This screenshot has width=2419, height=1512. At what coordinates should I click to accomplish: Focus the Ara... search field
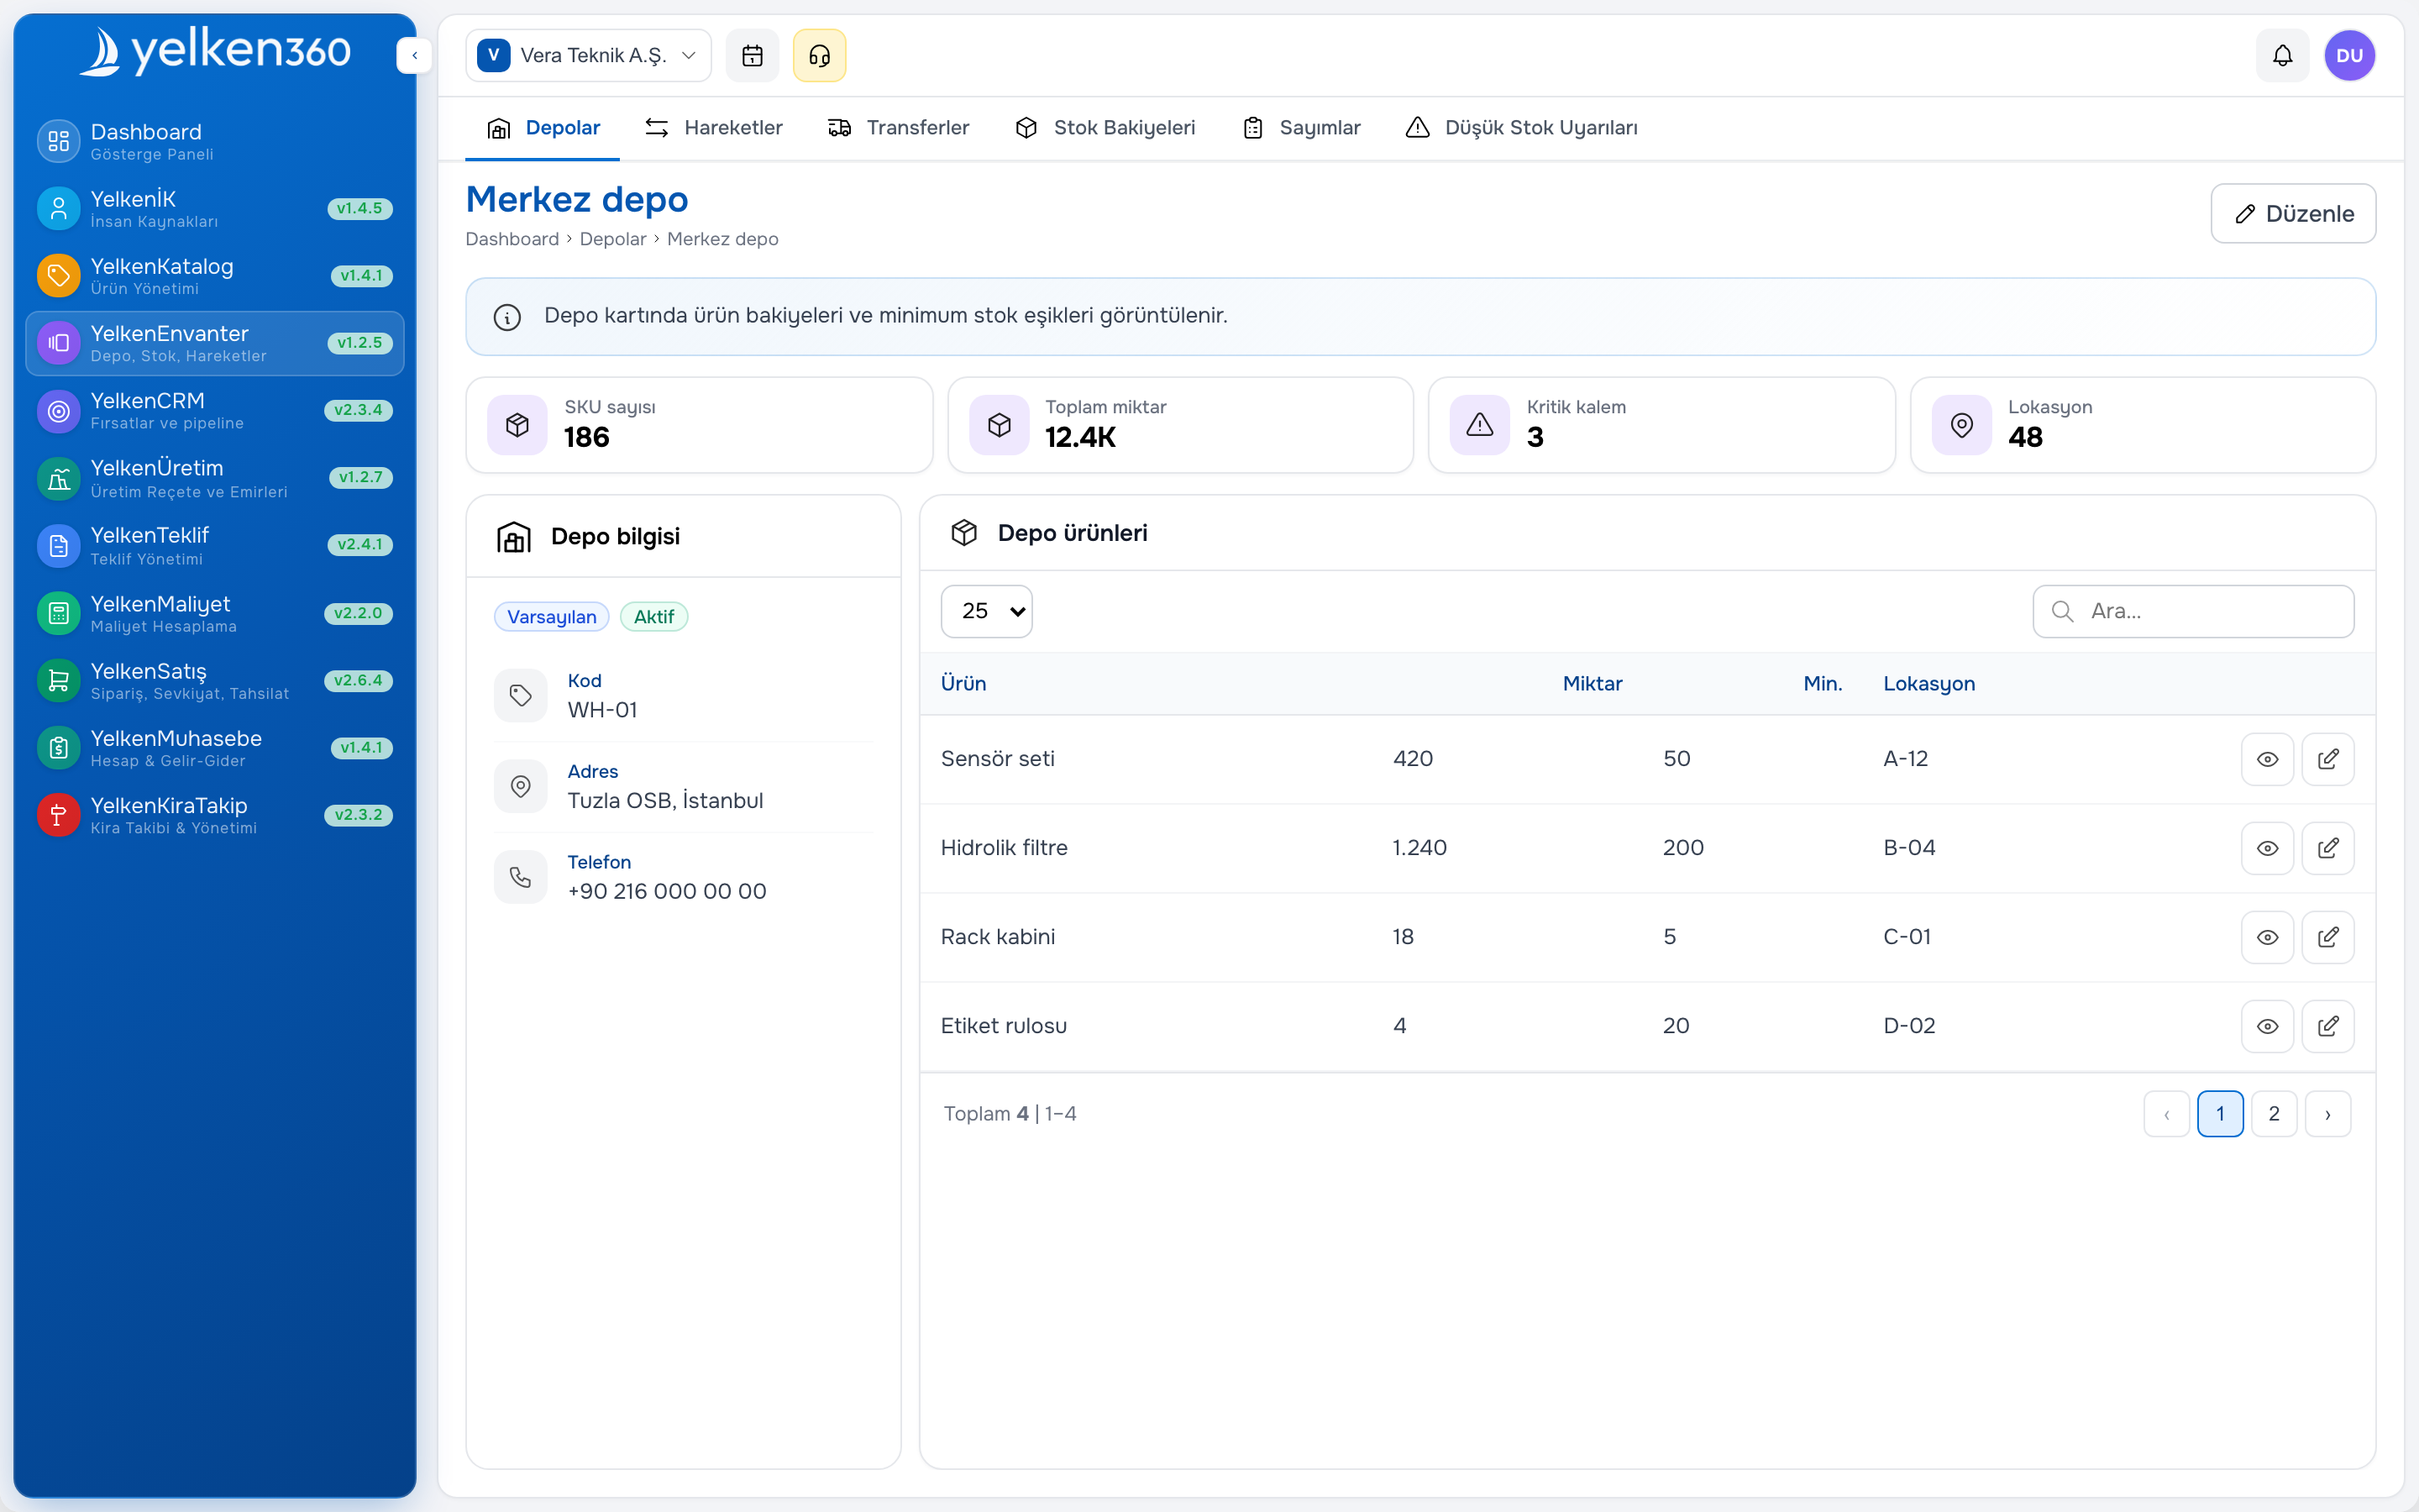[2193, 611]
